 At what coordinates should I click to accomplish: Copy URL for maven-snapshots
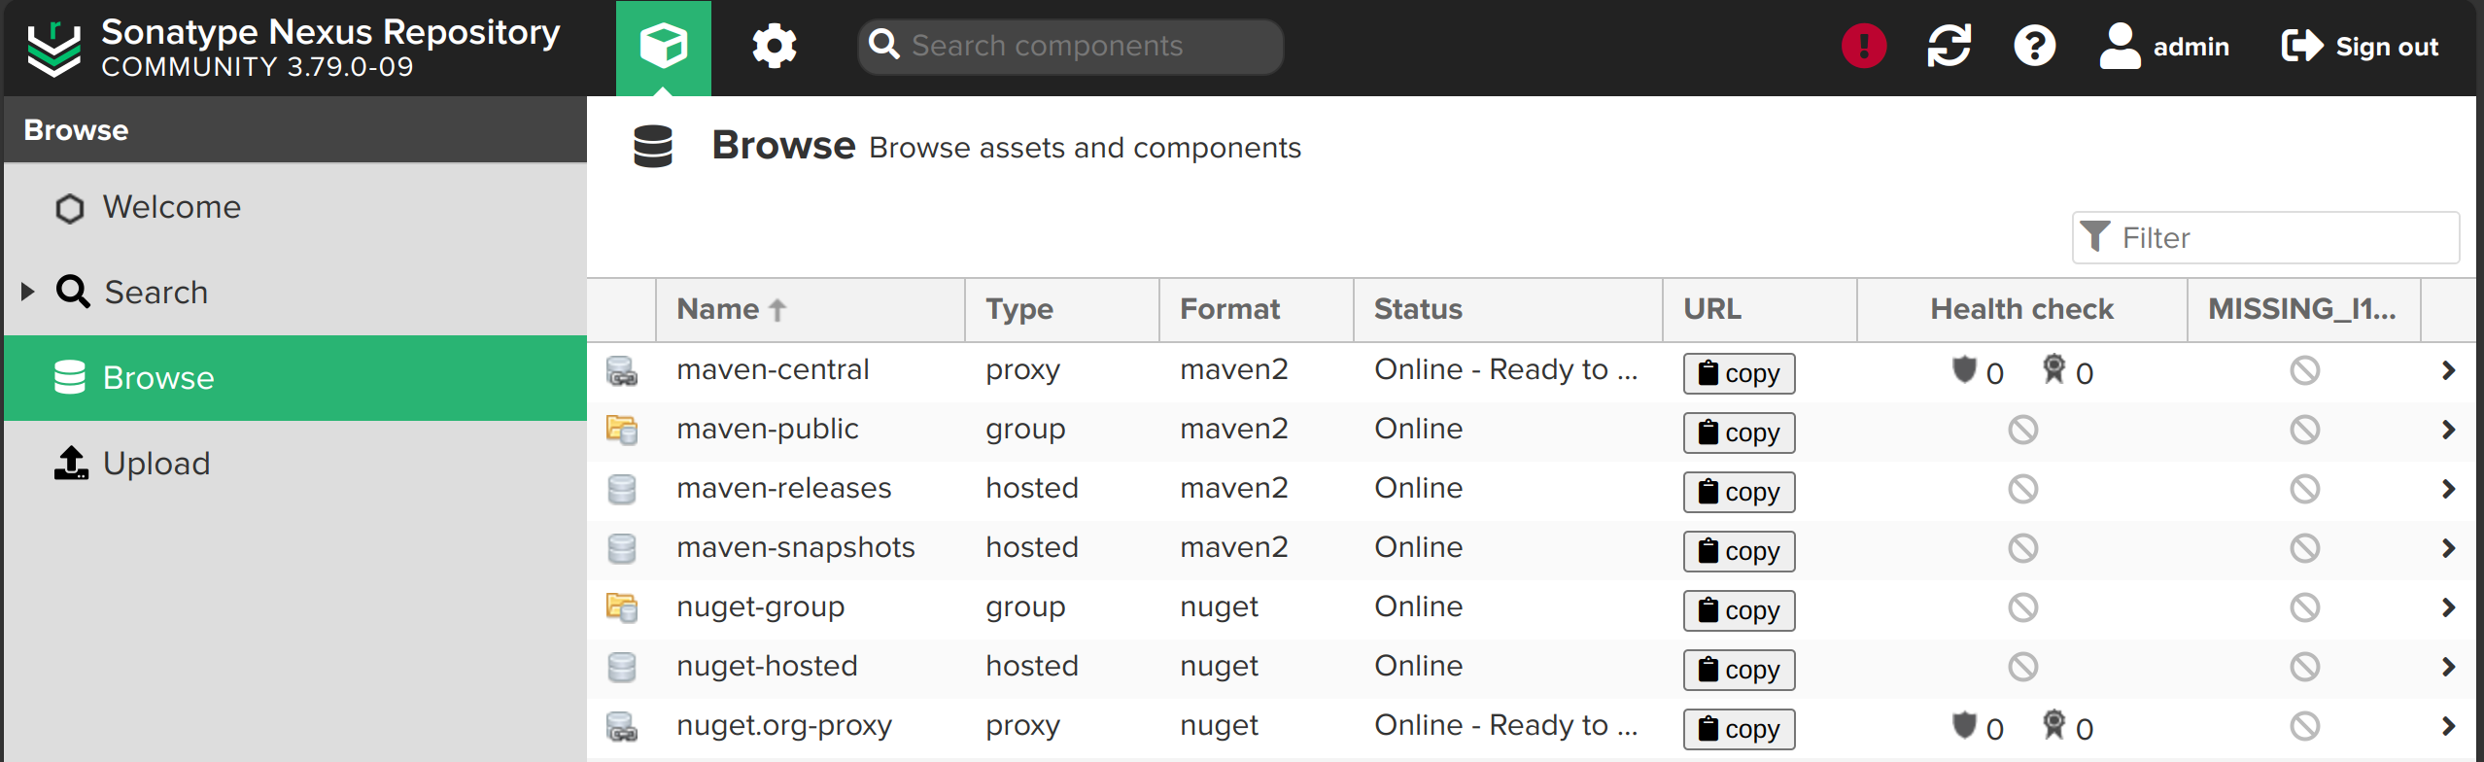(1739, 551)
